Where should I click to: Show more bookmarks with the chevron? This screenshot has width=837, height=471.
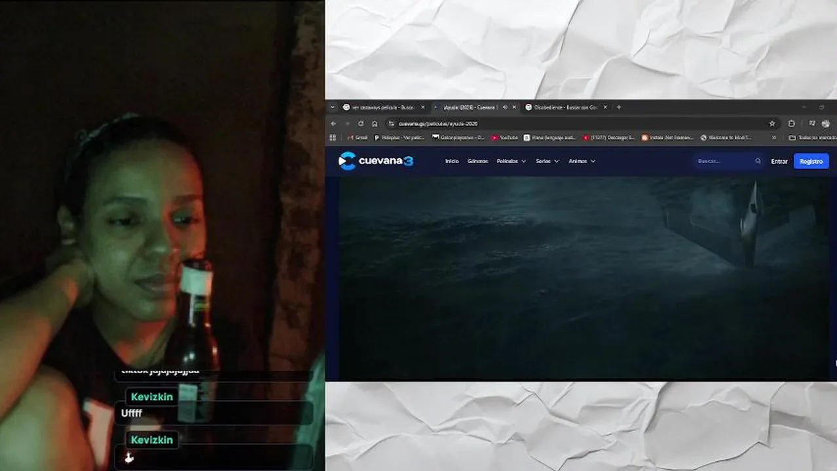pyautogui.click(x=774, y=138)
